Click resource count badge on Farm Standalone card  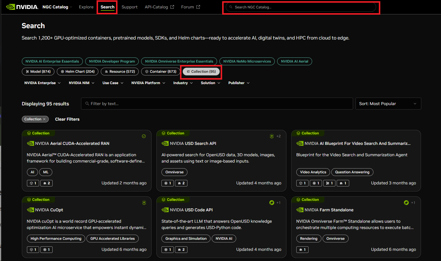pos(302,250)
